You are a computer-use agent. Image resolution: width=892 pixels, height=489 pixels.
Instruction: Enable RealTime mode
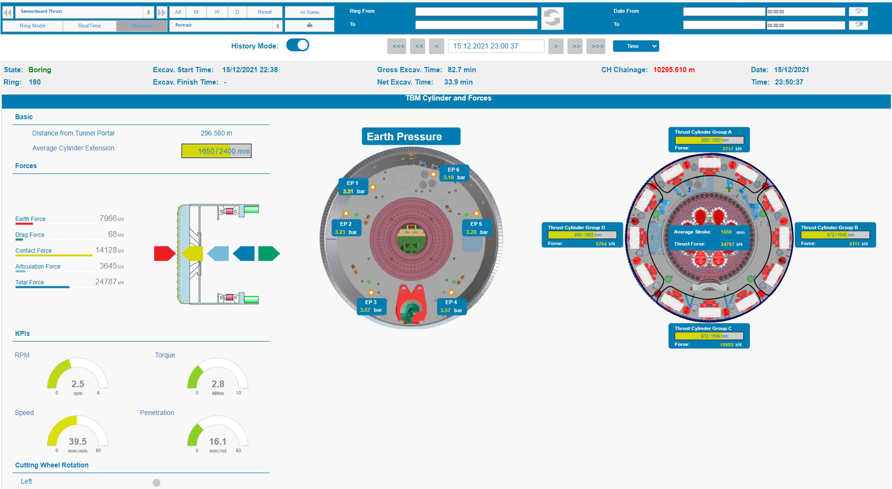(x=90, y=26)
